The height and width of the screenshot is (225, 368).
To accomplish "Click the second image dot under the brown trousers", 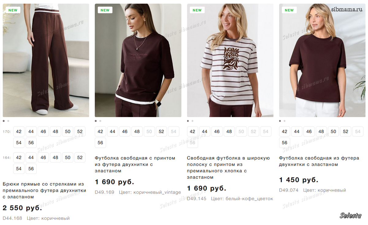I will point(8,121).
